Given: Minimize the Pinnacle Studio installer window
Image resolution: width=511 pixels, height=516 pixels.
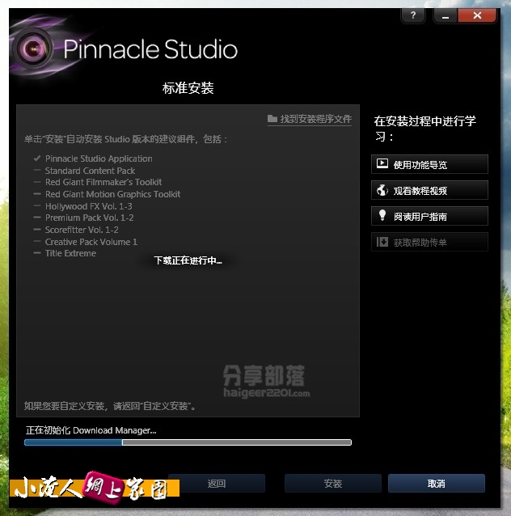Looking at the screenshot, I should tap(446, 15).
